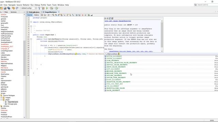Click the Profile Project clock icon

coord(56,8)
